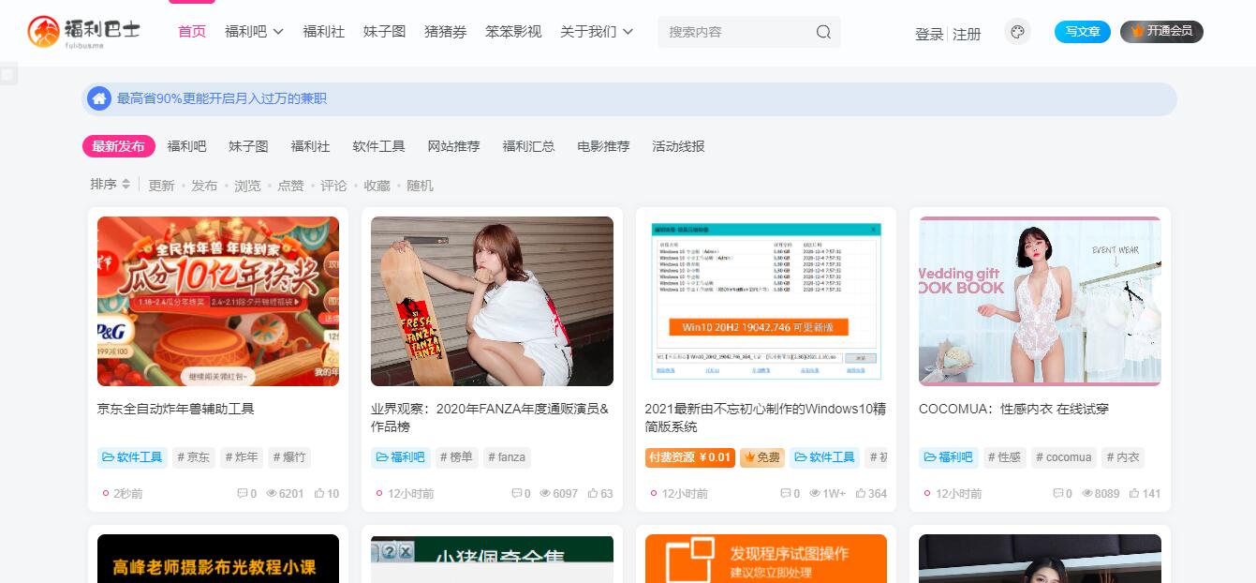Open the COCOMUA Wedding gift thumbnail
1256x583 pixels.
(1040, 301)
